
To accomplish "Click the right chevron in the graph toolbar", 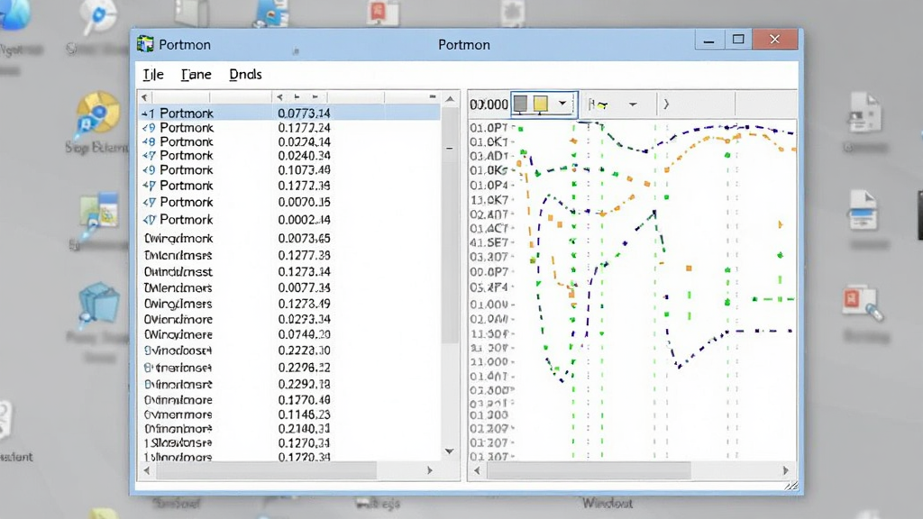I will pyautogui.click(x=666, y=105).
